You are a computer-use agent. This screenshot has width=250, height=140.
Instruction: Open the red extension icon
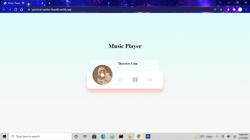[228, 10]
